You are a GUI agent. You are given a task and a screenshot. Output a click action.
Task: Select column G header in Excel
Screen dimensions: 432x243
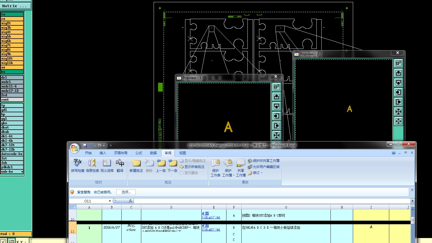point(286,207)
